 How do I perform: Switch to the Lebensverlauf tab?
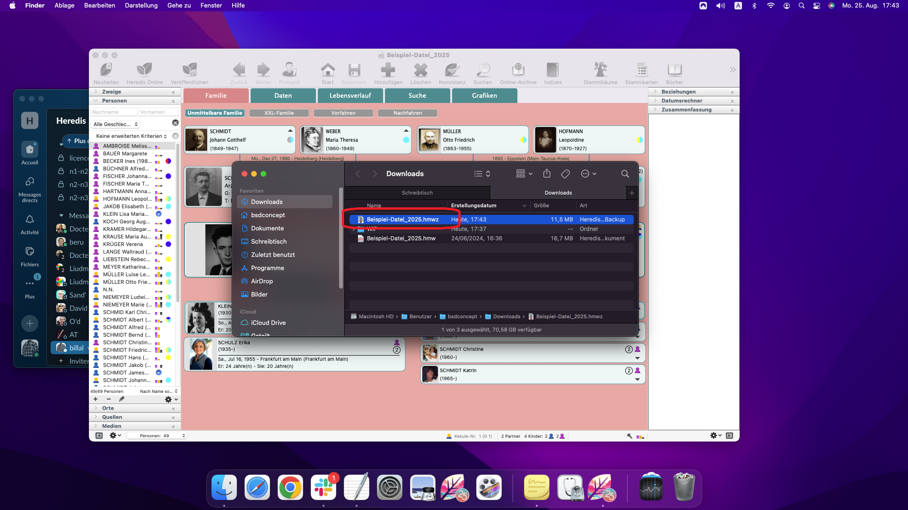click(350, 95)
